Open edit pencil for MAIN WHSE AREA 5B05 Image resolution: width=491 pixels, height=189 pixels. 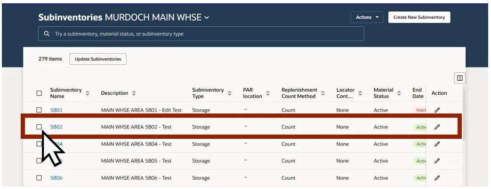click(437, 161)
